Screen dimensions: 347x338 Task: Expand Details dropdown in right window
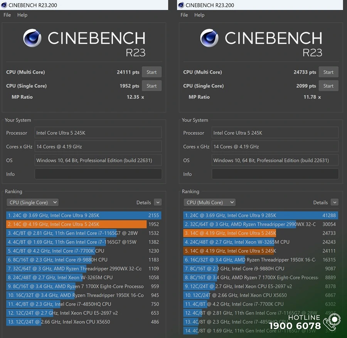coord(335,202)
